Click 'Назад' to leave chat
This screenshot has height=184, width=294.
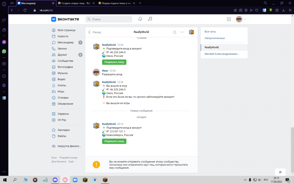tap(95, 32)
